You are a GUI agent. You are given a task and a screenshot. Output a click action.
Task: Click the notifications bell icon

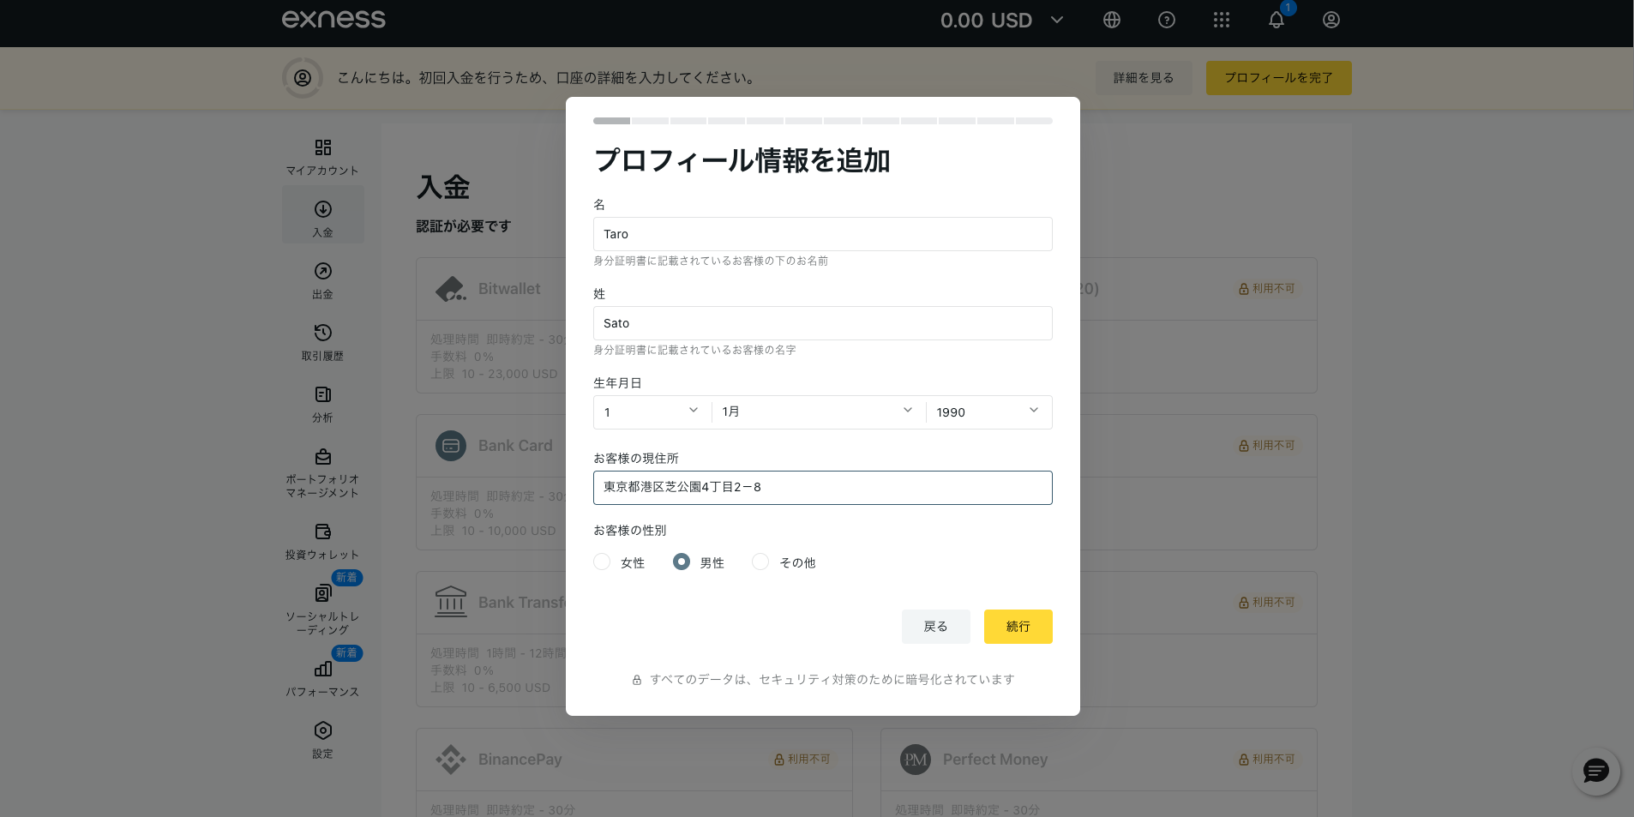[1276, 20]
